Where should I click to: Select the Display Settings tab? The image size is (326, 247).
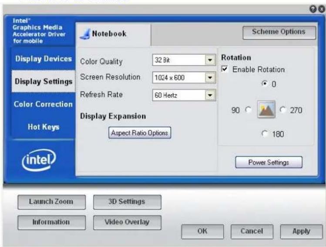pyautogui.click(x=44, y=81)
